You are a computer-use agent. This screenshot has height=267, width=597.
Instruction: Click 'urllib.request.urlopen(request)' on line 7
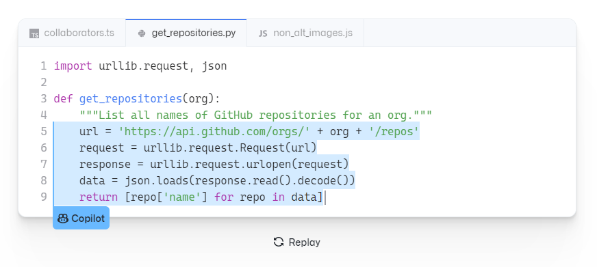coord(249,164)
